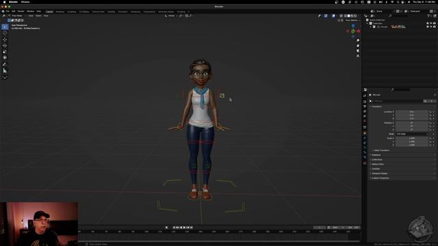The height and width of the screenshot is (246, 438).
Task: Toggle Collection exclude checkbox in outliner
Action: [x=428, y=23]
